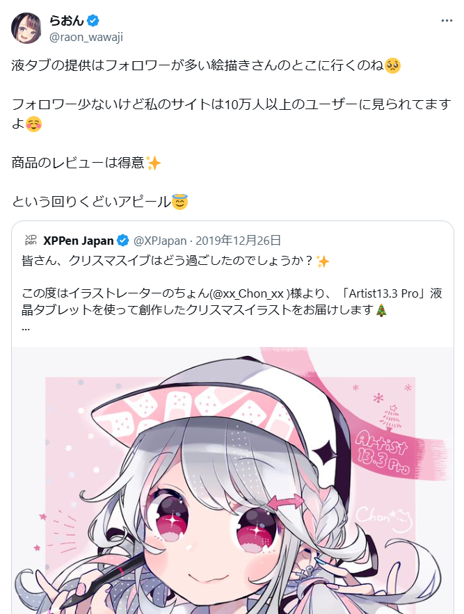Open the @raon_wawaji handle link
The height and width of the screenshot is (614, 464).
click(x=86, y=37)
